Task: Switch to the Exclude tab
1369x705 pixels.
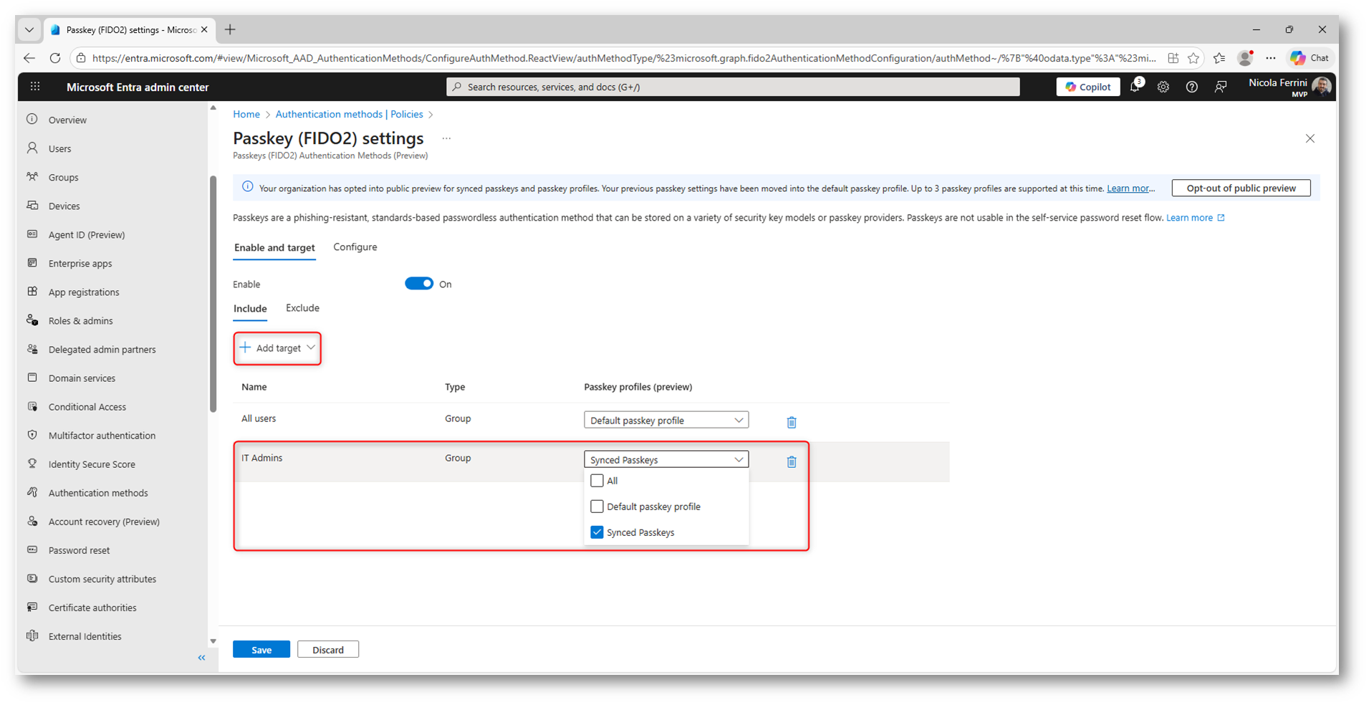Action: click(x=302, y=308)
